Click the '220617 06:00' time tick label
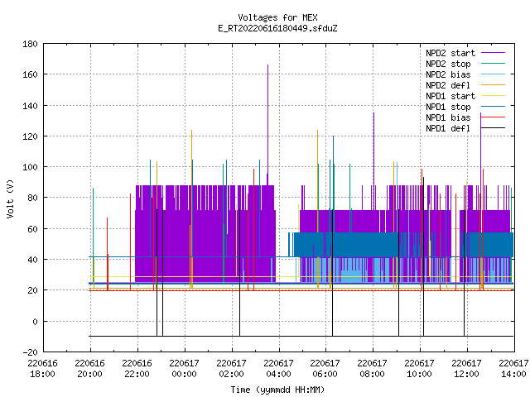530x397 pixels. (325, 369)
